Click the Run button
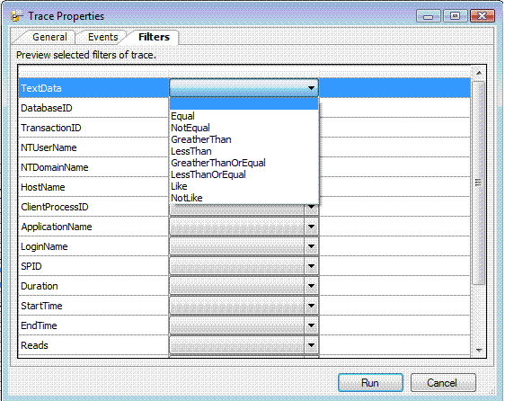This screenshot has height=401, width=505. [370, 383]
